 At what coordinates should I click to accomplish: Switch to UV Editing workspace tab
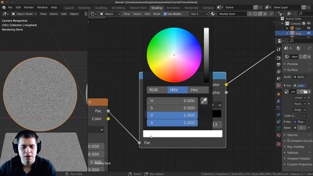pos(118,8)
